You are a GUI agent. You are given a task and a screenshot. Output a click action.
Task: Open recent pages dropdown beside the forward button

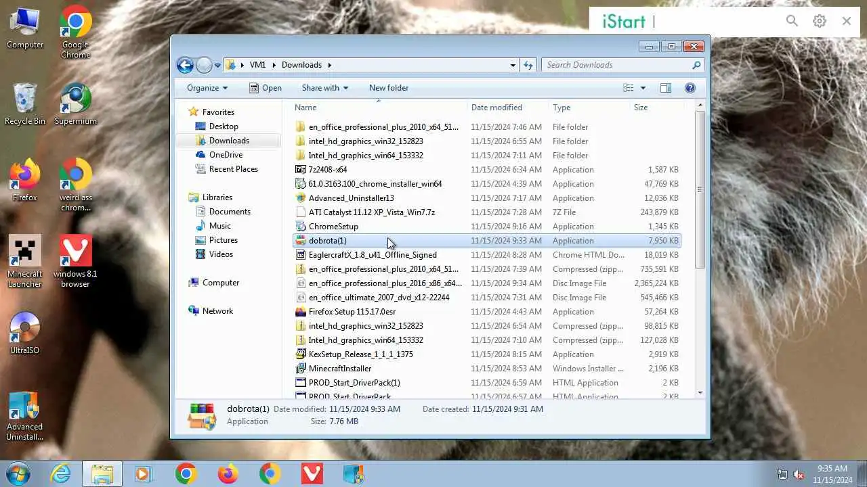click(217, 66)
